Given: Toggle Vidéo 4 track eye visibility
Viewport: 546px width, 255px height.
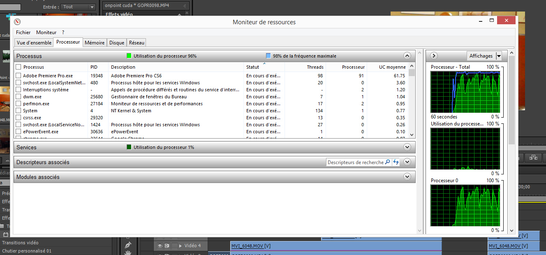Looking at the screenshot, I should tap(160, 246).
